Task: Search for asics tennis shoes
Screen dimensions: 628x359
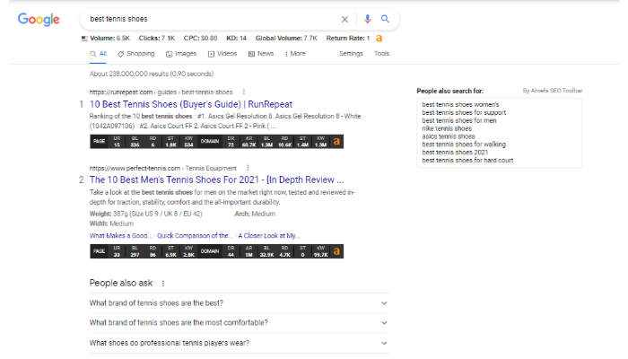Action: 449,136
